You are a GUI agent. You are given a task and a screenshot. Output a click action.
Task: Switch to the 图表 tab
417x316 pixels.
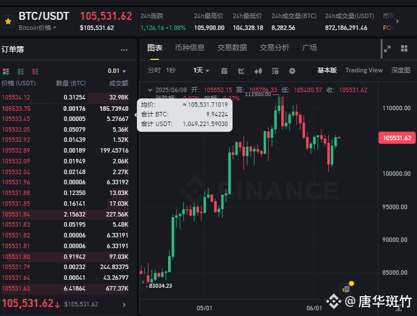click(x=155, y=48)
